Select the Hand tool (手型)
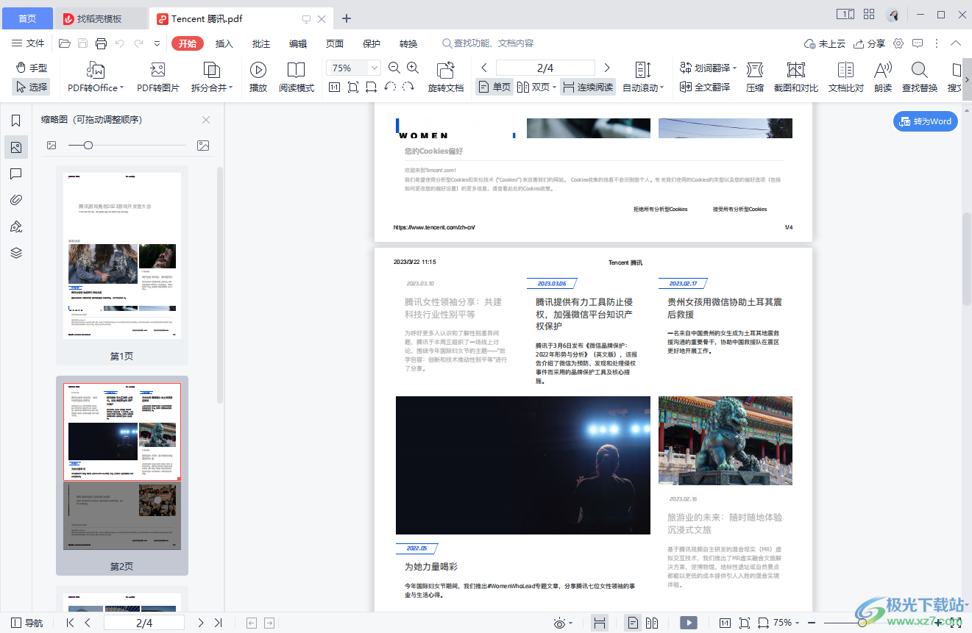 (31, 68)
